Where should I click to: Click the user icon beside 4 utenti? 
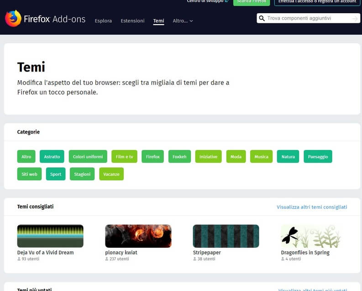283,259
